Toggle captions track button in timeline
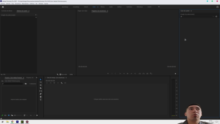The height and width of the screenshot is (124, 220). coord(65,83)
